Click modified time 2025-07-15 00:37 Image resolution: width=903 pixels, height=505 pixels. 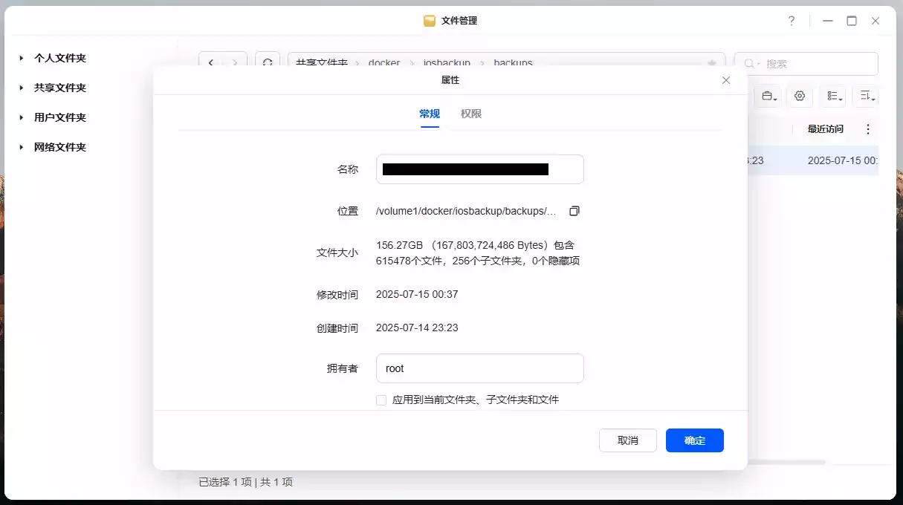tap(417, 294)
